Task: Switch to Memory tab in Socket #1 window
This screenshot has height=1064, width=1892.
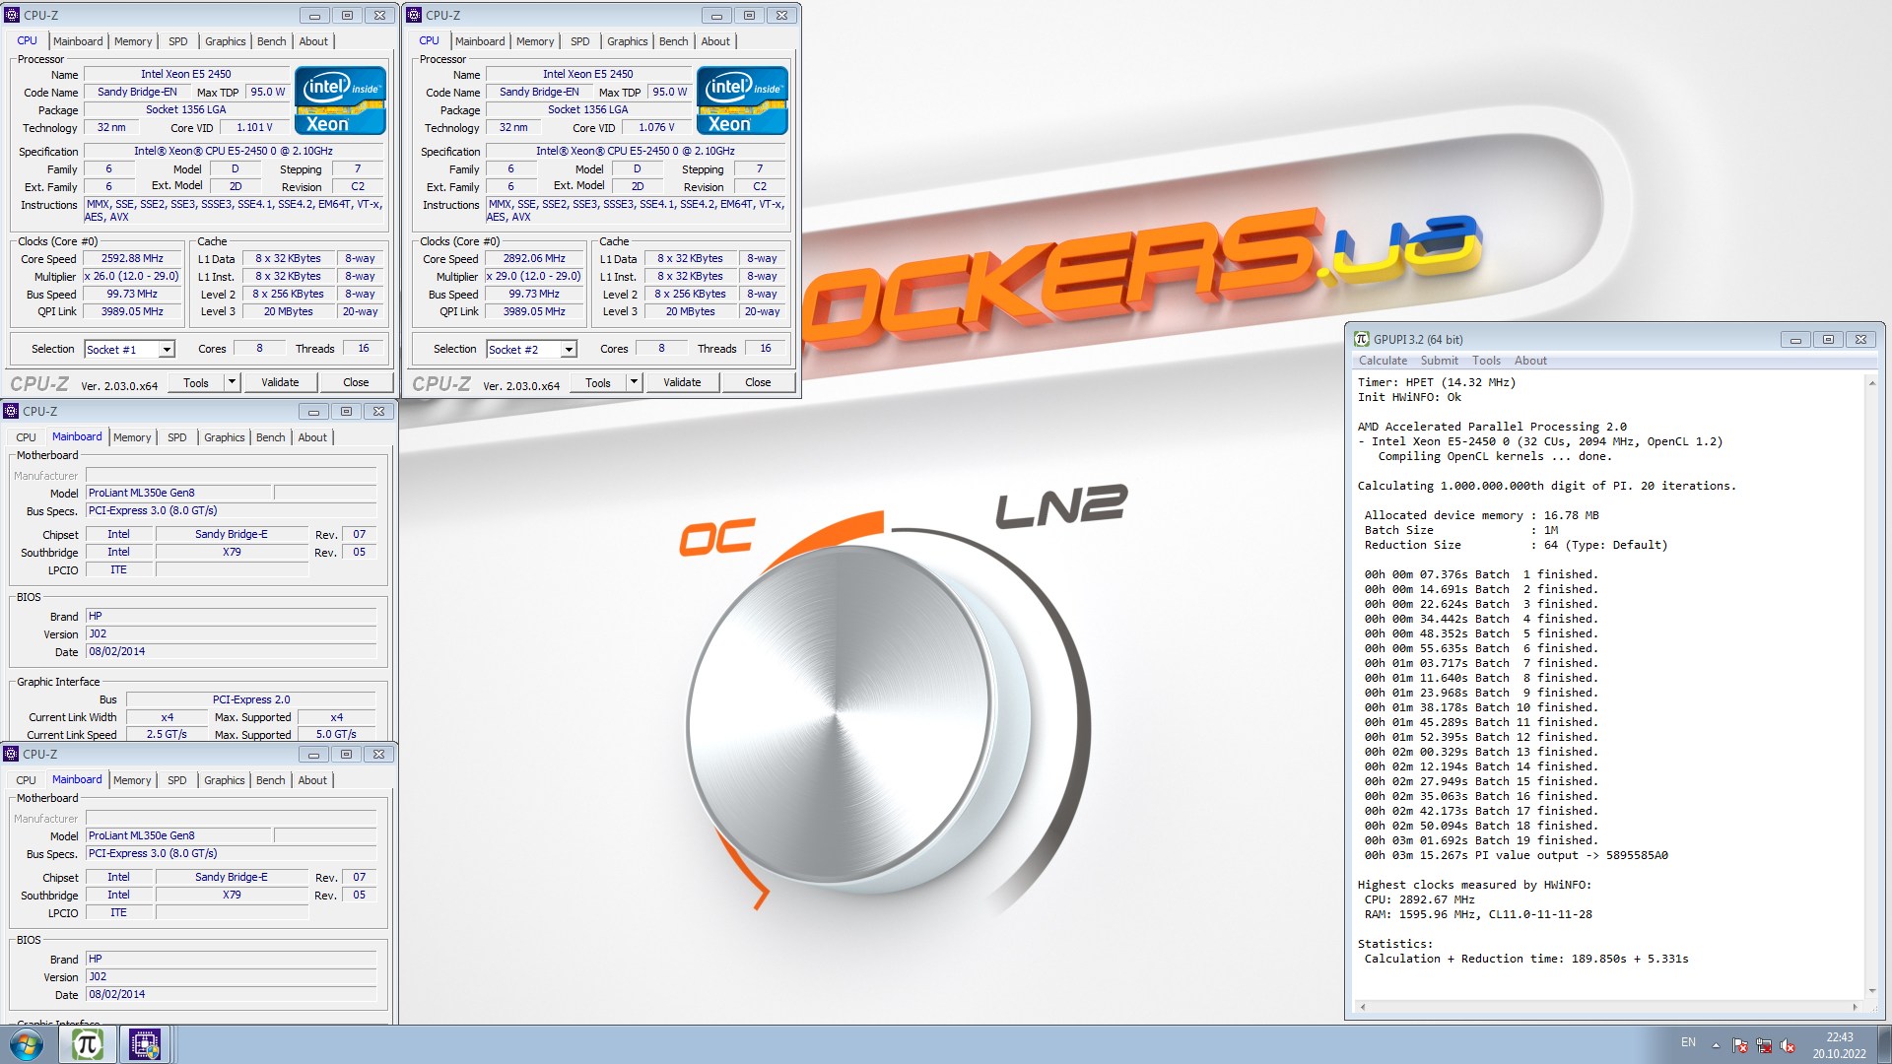Action: 133,41
